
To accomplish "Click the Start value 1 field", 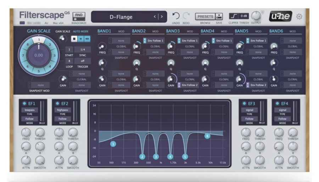I will (69, 49).
